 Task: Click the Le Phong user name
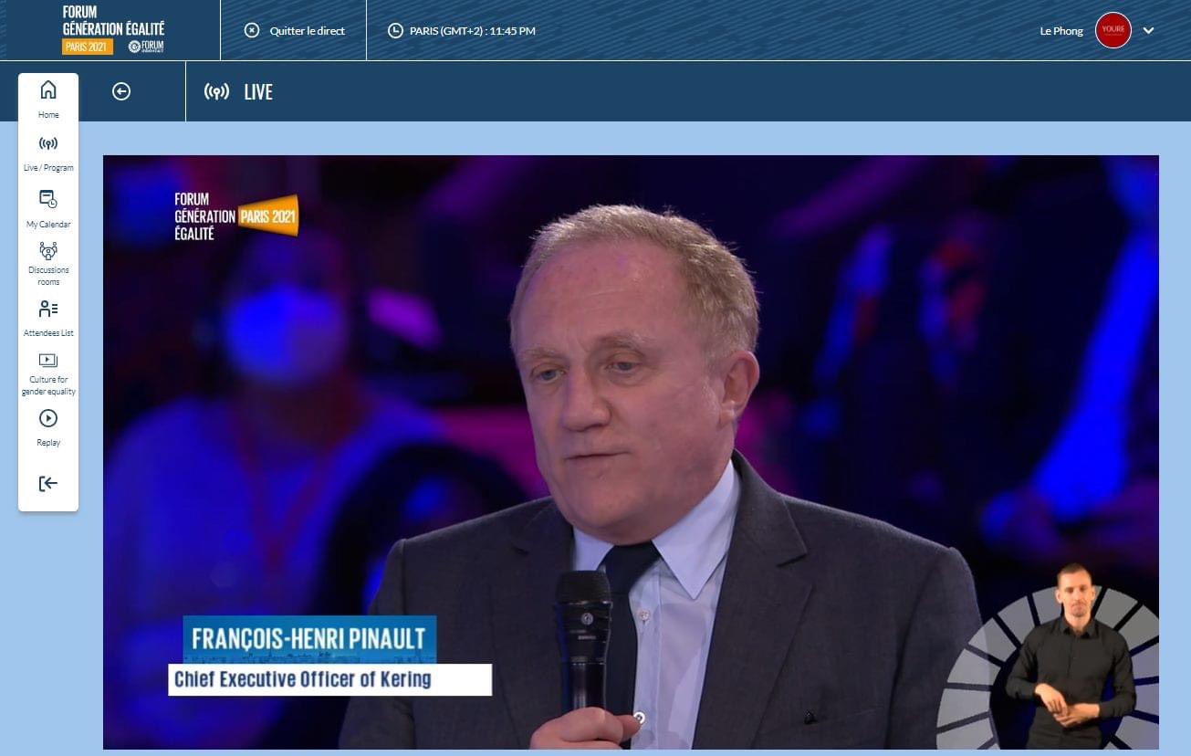(1061, 31)
